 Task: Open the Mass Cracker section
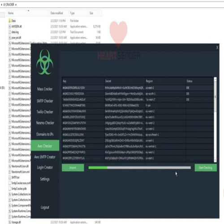point(45,89)
